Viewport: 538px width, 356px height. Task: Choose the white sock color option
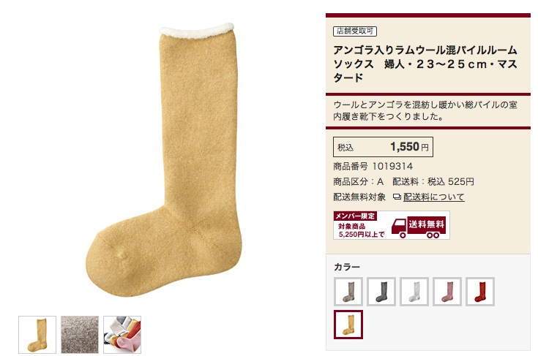coord(414,292)
